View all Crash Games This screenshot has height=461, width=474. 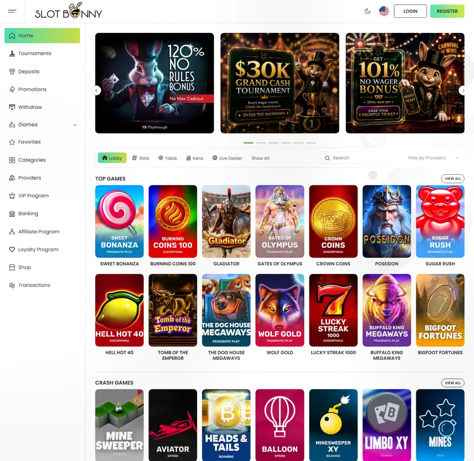click(x=453, y=383)
